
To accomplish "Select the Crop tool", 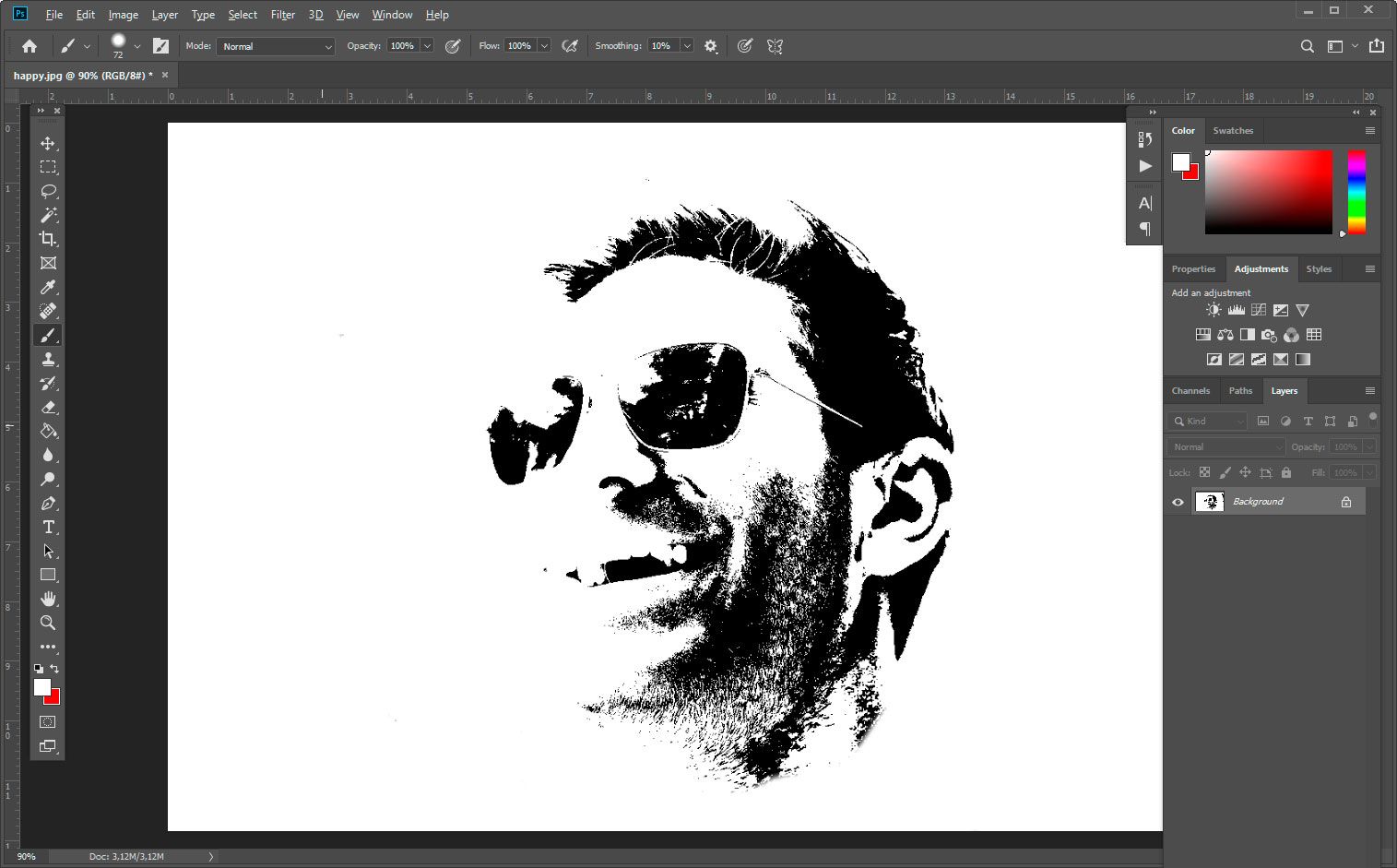I will (x=48, y=239).
